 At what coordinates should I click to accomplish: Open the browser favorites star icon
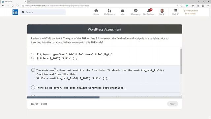pyautogui.click(x=193, y=6)
